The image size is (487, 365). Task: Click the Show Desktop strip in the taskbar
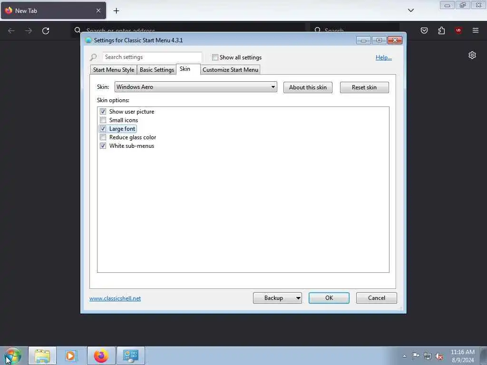coord(484,356)
